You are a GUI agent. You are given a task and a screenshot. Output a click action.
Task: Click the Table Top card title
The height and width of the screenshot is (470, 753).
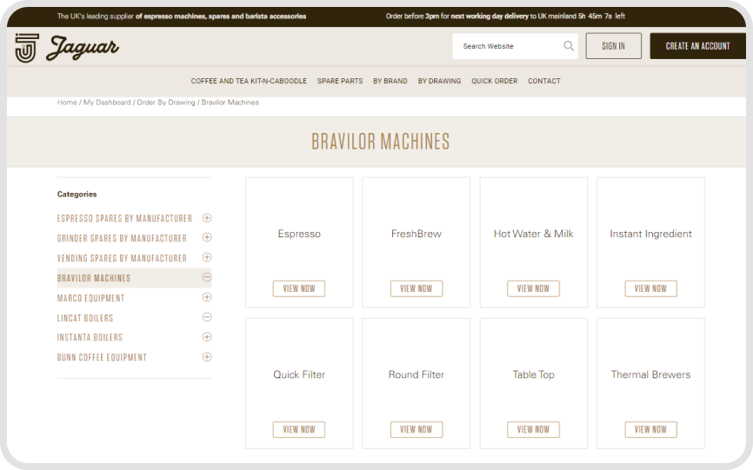[x=534, y=375]
